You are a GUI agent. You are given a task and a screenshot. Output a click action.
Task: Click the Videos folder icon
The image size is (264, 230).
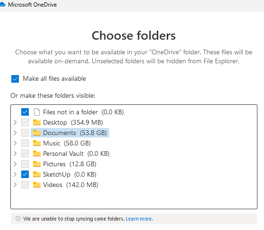[37, 185]
